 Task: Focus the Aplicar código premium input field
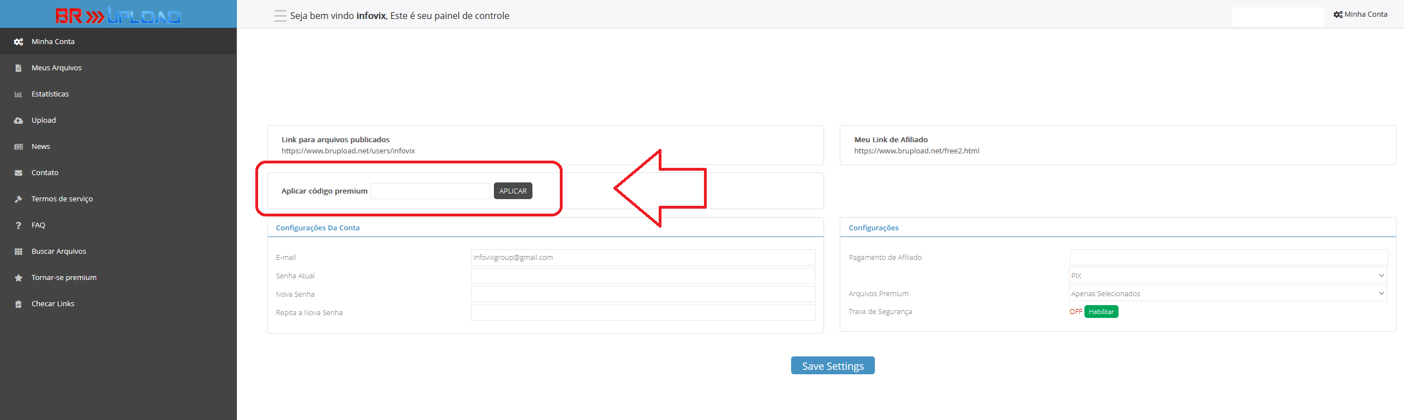(x=430, y=191)
